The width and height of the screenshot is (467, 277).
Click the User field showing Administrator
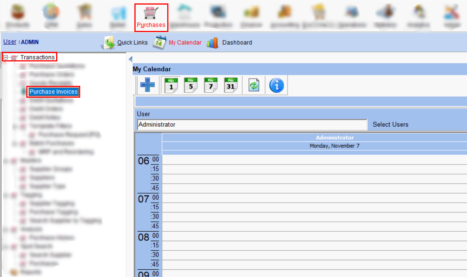click(x=252, y=125)
